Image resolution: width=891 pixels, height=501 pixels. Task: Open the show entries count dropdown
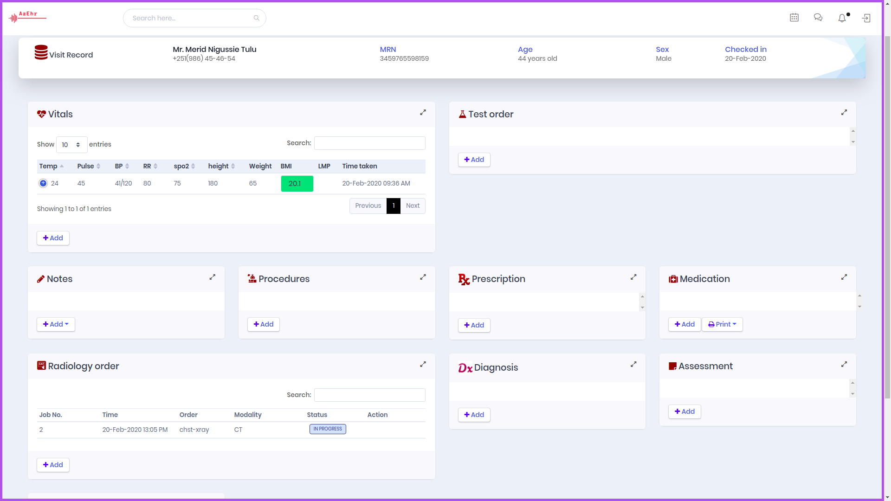pos(72,145)
